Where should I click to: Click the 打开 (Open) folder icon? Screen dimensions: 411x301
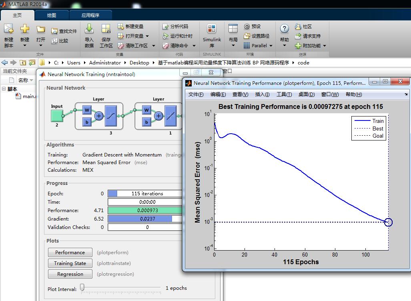point(41,29)
